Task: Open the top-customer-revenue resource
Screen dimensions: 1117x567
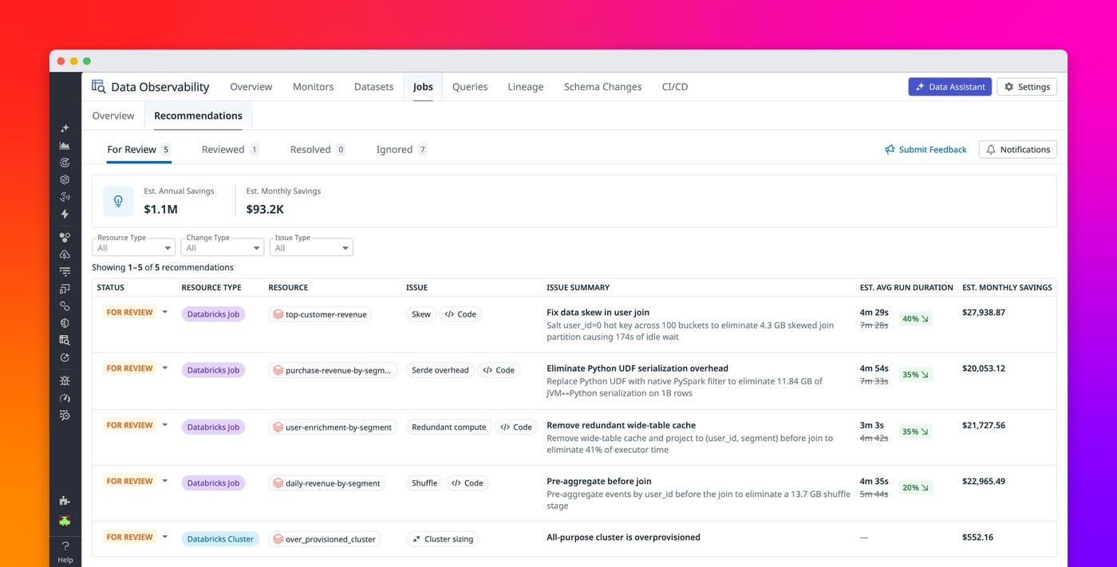Action: pos(320,314)
